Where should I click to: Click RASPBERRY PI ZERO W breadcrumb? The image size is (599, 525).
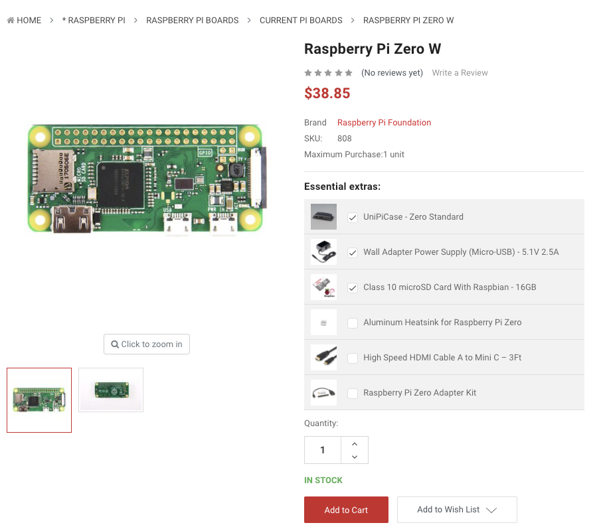[x=408, y=20]
